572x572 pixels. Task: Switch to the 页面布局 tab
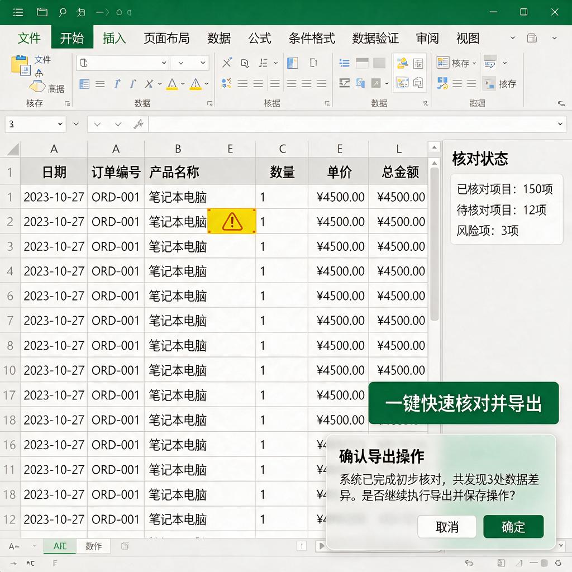point(166,38)
